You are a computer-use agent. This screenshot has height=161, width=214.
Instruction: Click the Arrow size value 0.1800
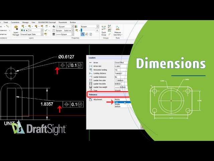(x=121, y=66)
